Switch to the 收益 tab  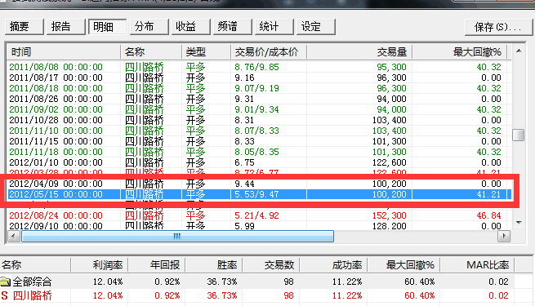191,27
